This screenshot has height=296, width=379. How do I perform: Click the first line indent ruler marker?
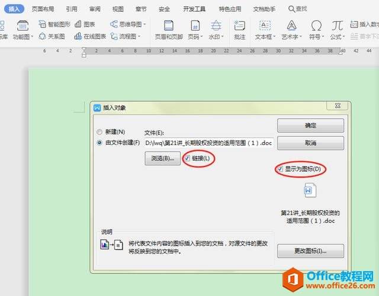(x=83, y=50)
